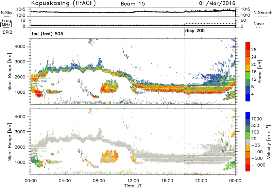This screenshot has width=272, height=188.
Task: Click the '-25' label on the Velocity colorbar
Action: [x=255, y=145]
